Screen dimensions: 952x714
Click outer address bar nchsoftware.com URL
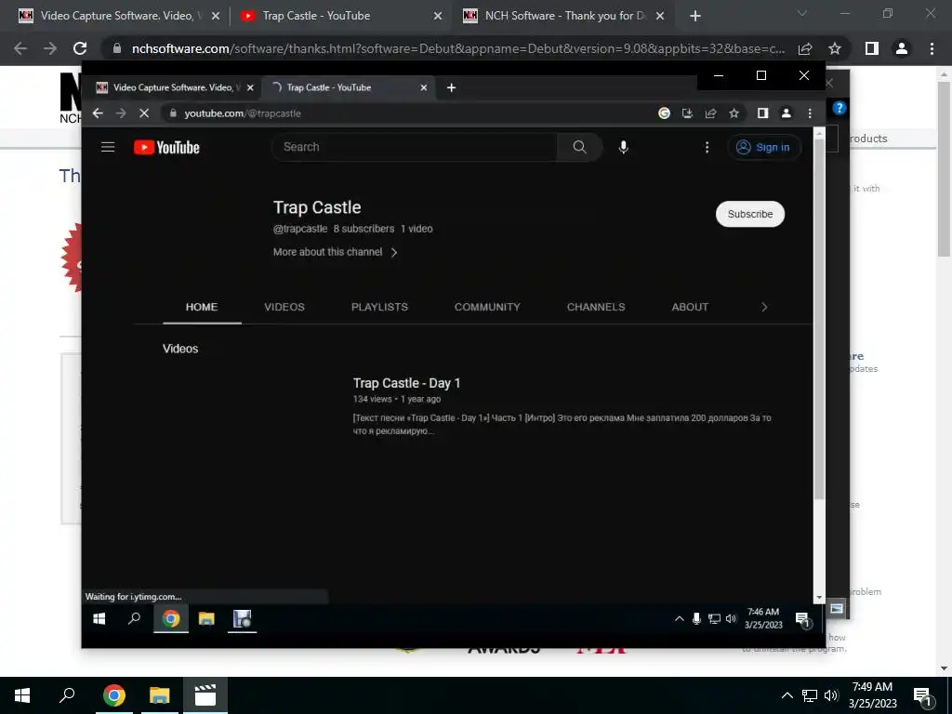click(458, 48)
